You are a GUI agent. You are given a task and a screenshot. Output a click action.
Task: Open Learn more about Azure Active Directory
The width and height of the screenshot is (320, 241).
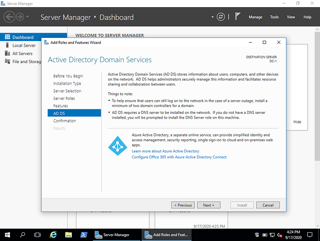click(x=165, y=151)
